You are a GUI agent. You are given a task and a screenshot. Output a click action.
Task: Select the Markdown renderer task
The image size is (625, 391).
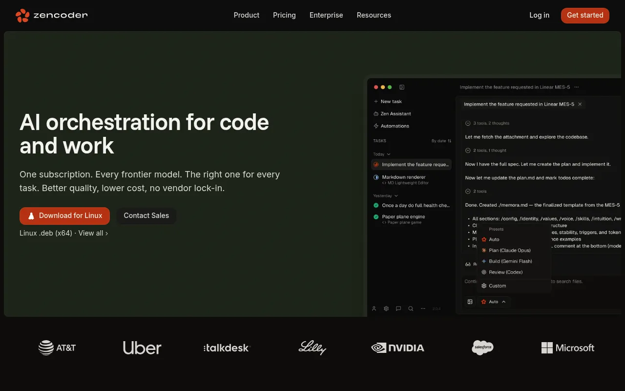click(411, 179)
